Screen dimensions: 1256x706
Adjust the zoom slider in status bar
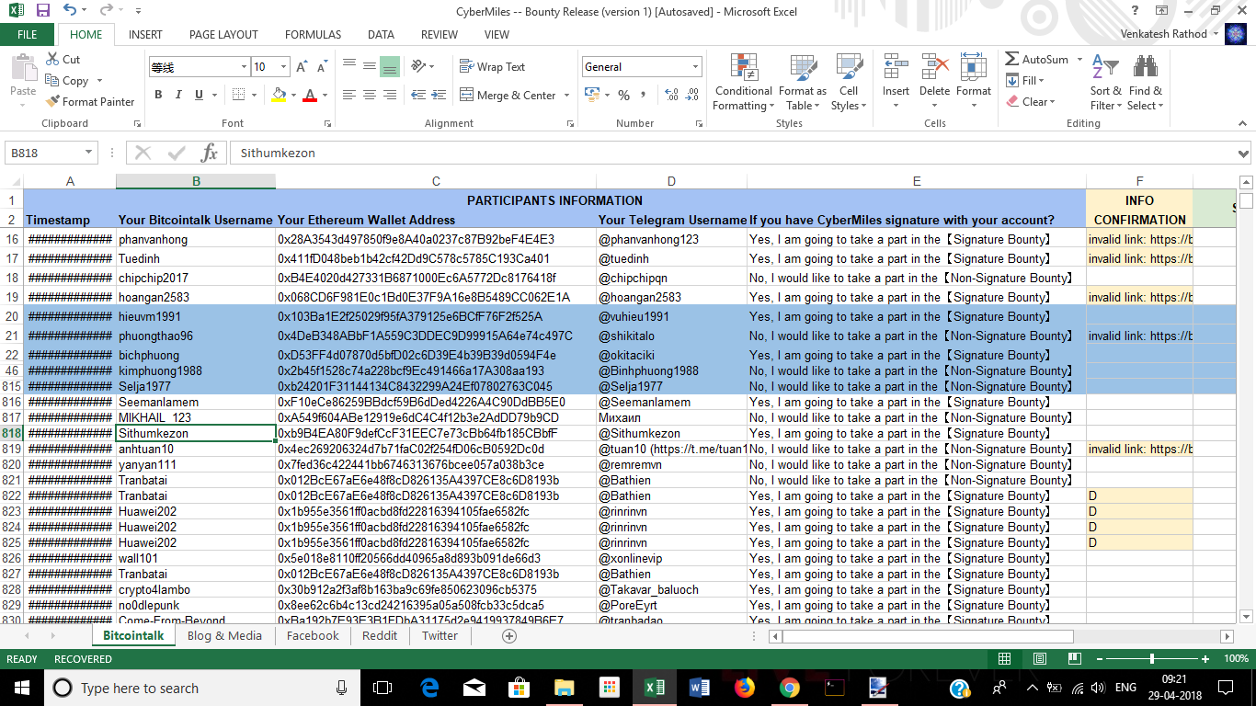[x=1152, y=659]
